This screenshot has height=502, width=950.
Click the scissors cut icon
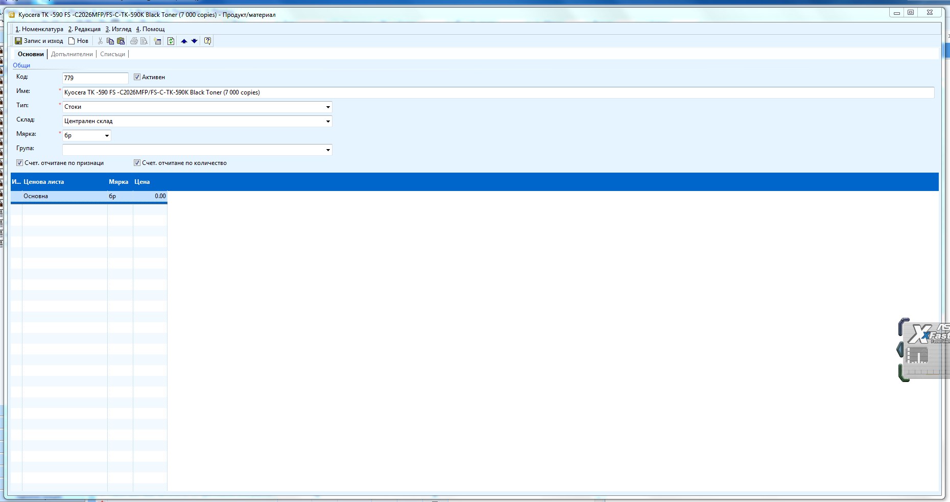coord(100,41)
